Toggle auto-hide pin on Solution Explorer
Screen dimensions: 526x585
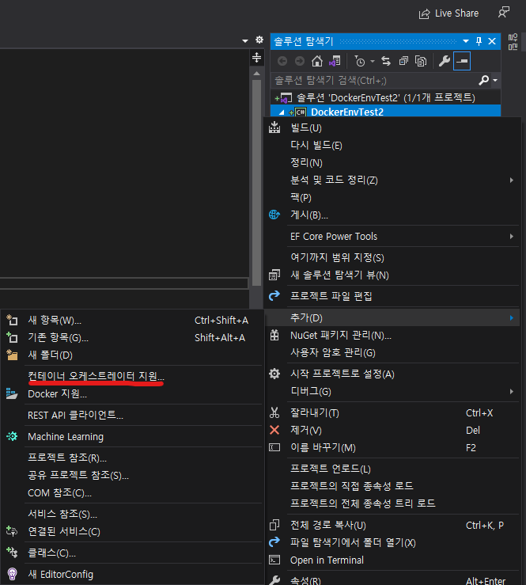coord(479,41)
